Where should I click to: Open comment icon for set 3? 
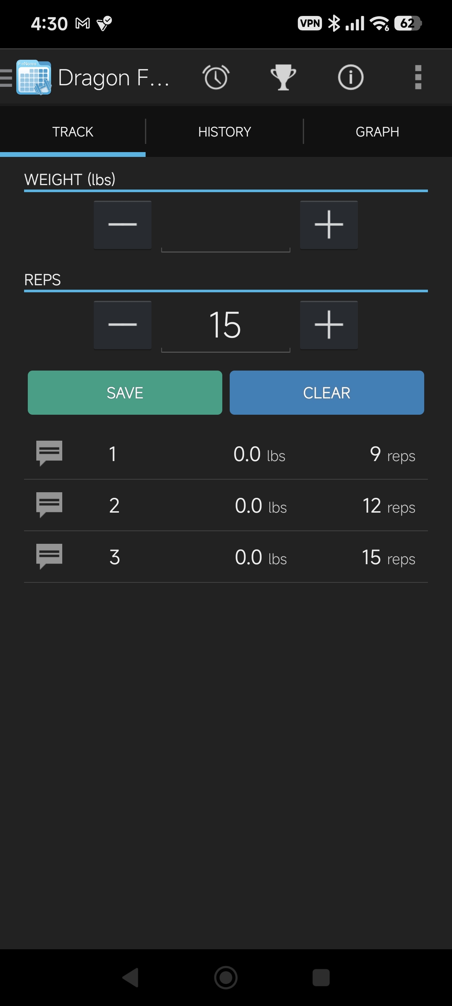[x=49, y=556]
